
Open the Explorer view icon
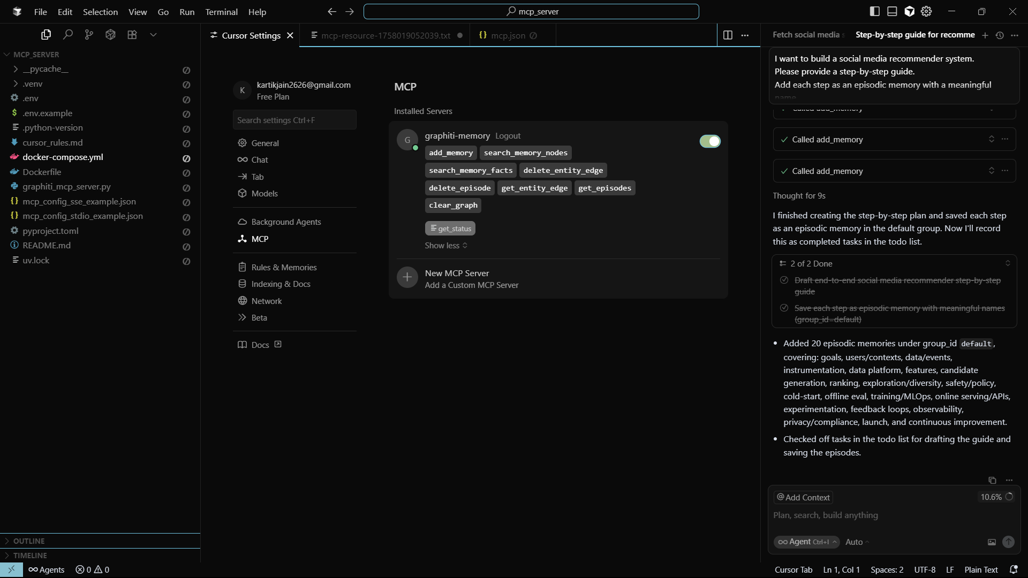coord(46,35)
